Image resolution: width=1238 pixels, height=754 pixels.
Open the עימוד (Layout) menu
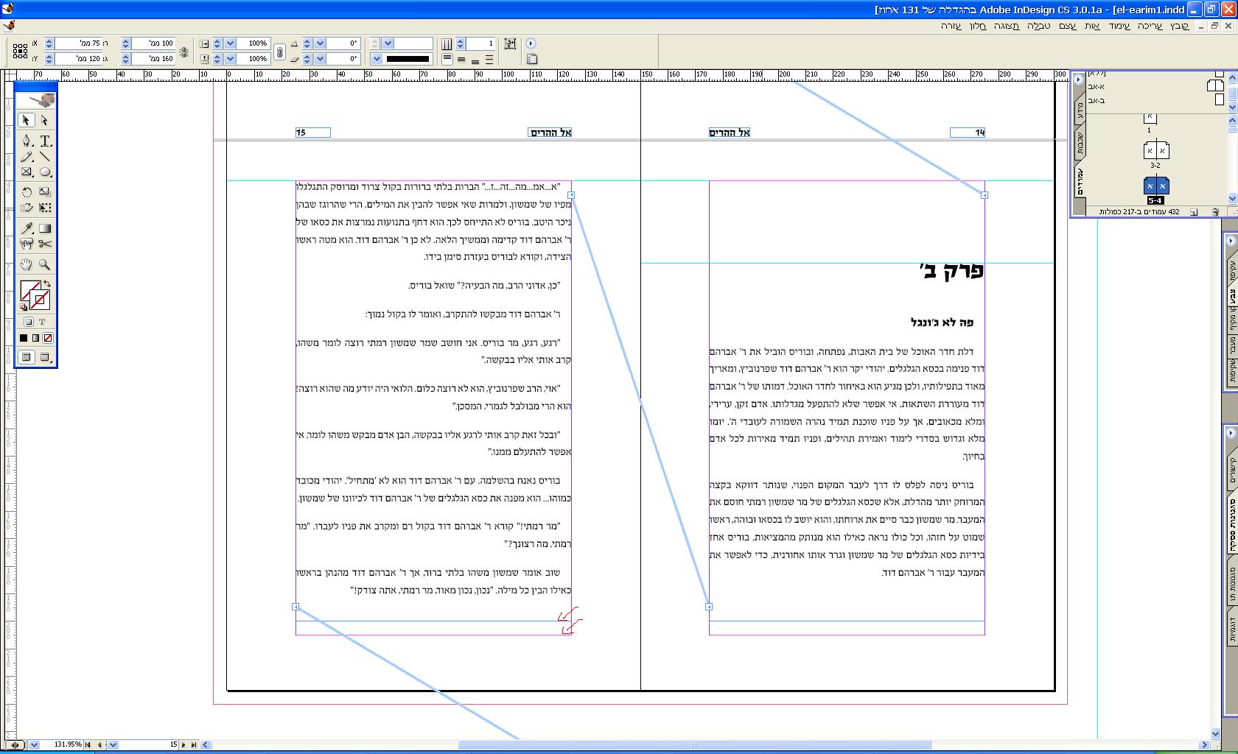pyautogui.click(x=1119, y=26)
